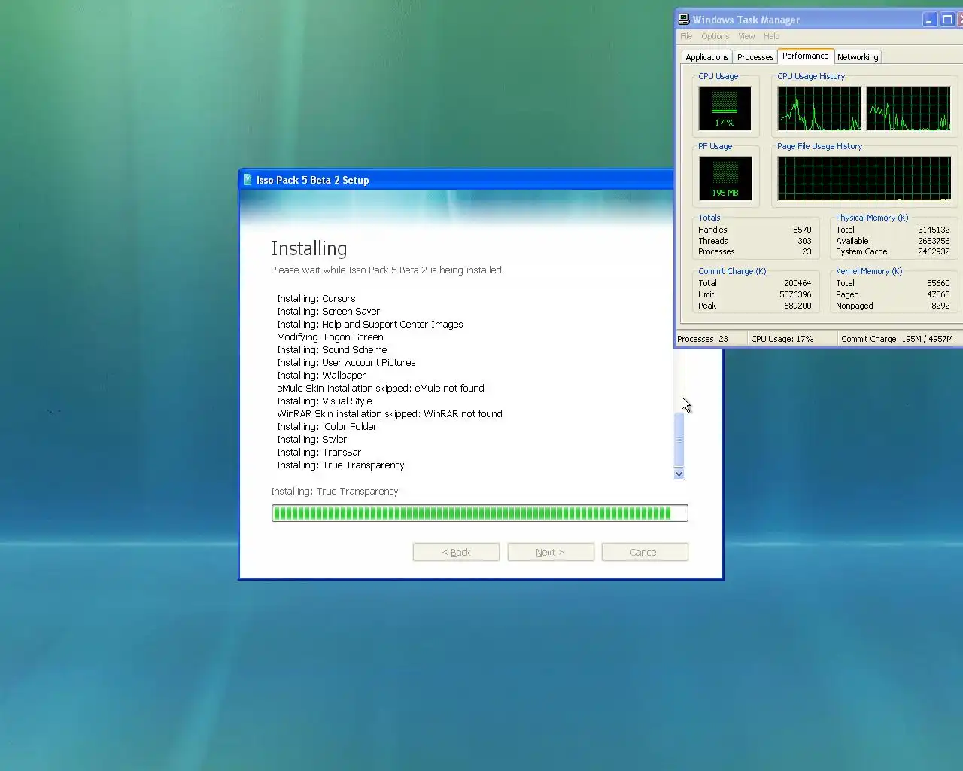Select log line 'Installing: Sound Scheme'

point(332,350)
